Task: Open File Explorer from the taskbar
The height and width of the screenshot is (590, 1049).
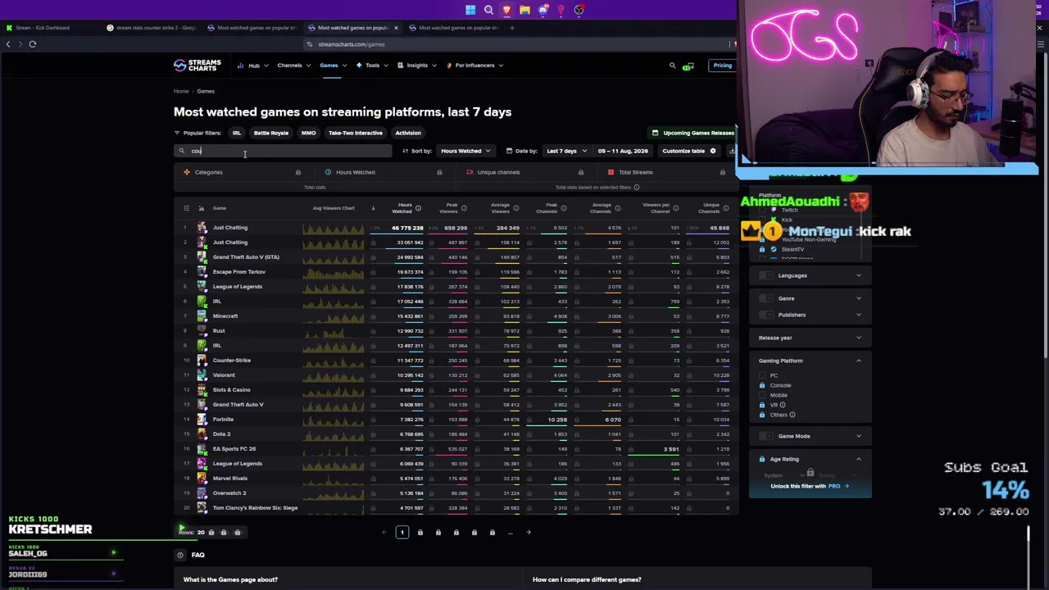Action: click(524, 10)
